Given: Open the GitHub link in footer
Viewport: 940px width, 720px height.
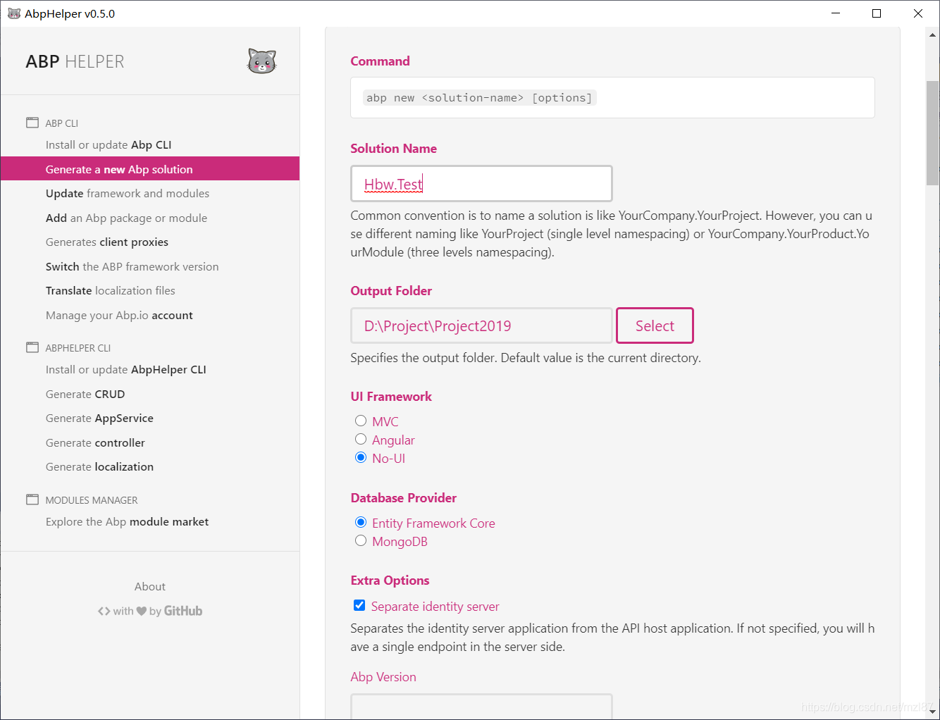Looking at the screenshot, I should [x=183, y=611].
